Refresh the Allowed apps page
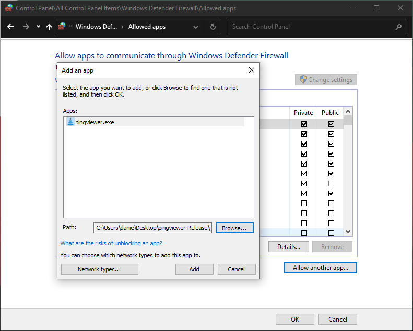Image resolution: width=413 pixels, height=331 pixels. pos(213,27)
